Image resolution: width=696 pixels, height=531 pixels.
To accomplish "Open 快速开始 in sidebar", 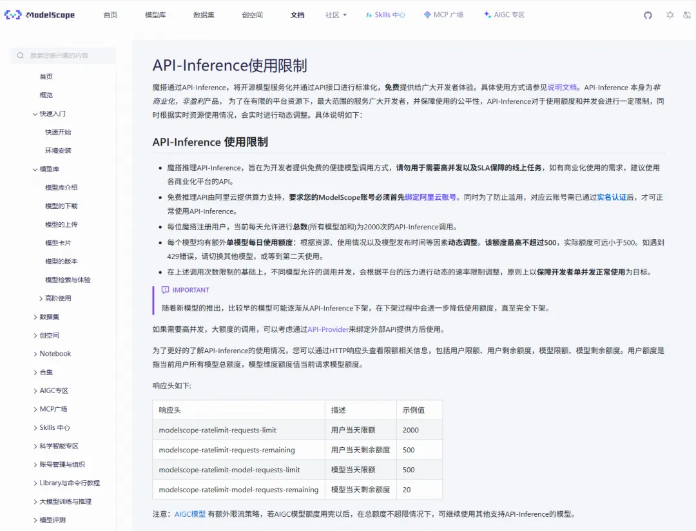I will pos(58,132).
